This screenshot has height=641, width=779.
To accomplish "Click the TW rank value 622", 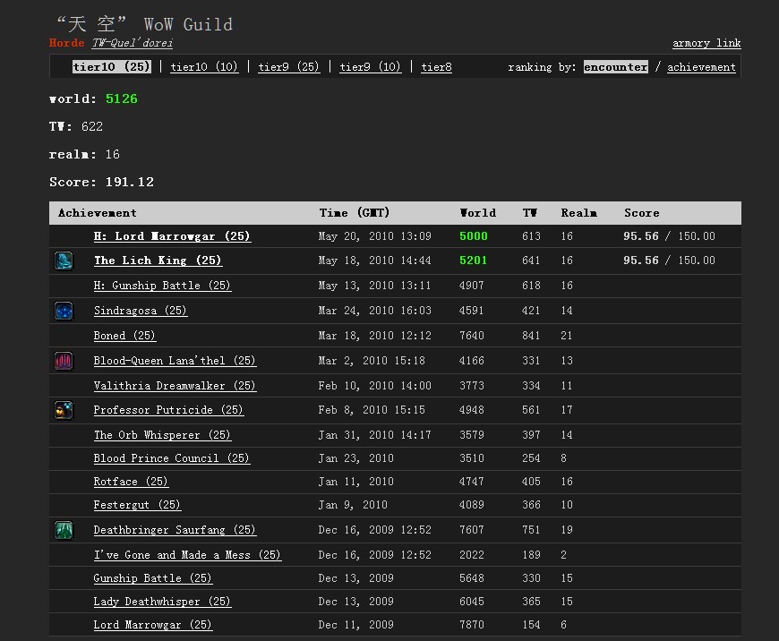I will 92,127.
